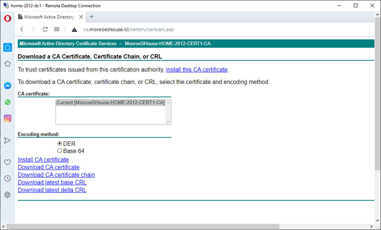Click the Download a CA Certificate heading
The height and width of the screenshot is (230, 381).
point(90,57)
